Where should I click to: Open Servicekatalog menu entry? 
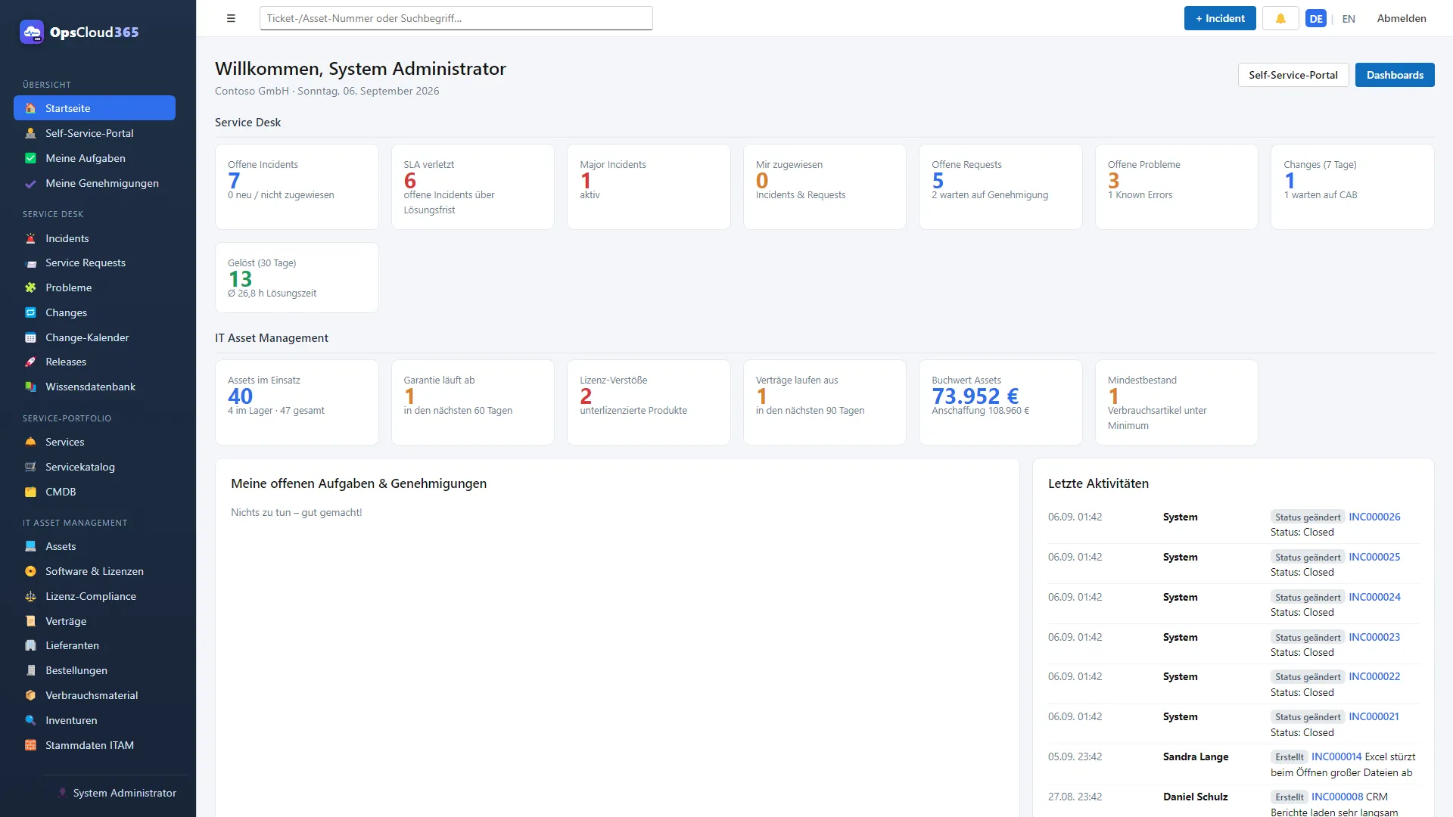[95, 467]
